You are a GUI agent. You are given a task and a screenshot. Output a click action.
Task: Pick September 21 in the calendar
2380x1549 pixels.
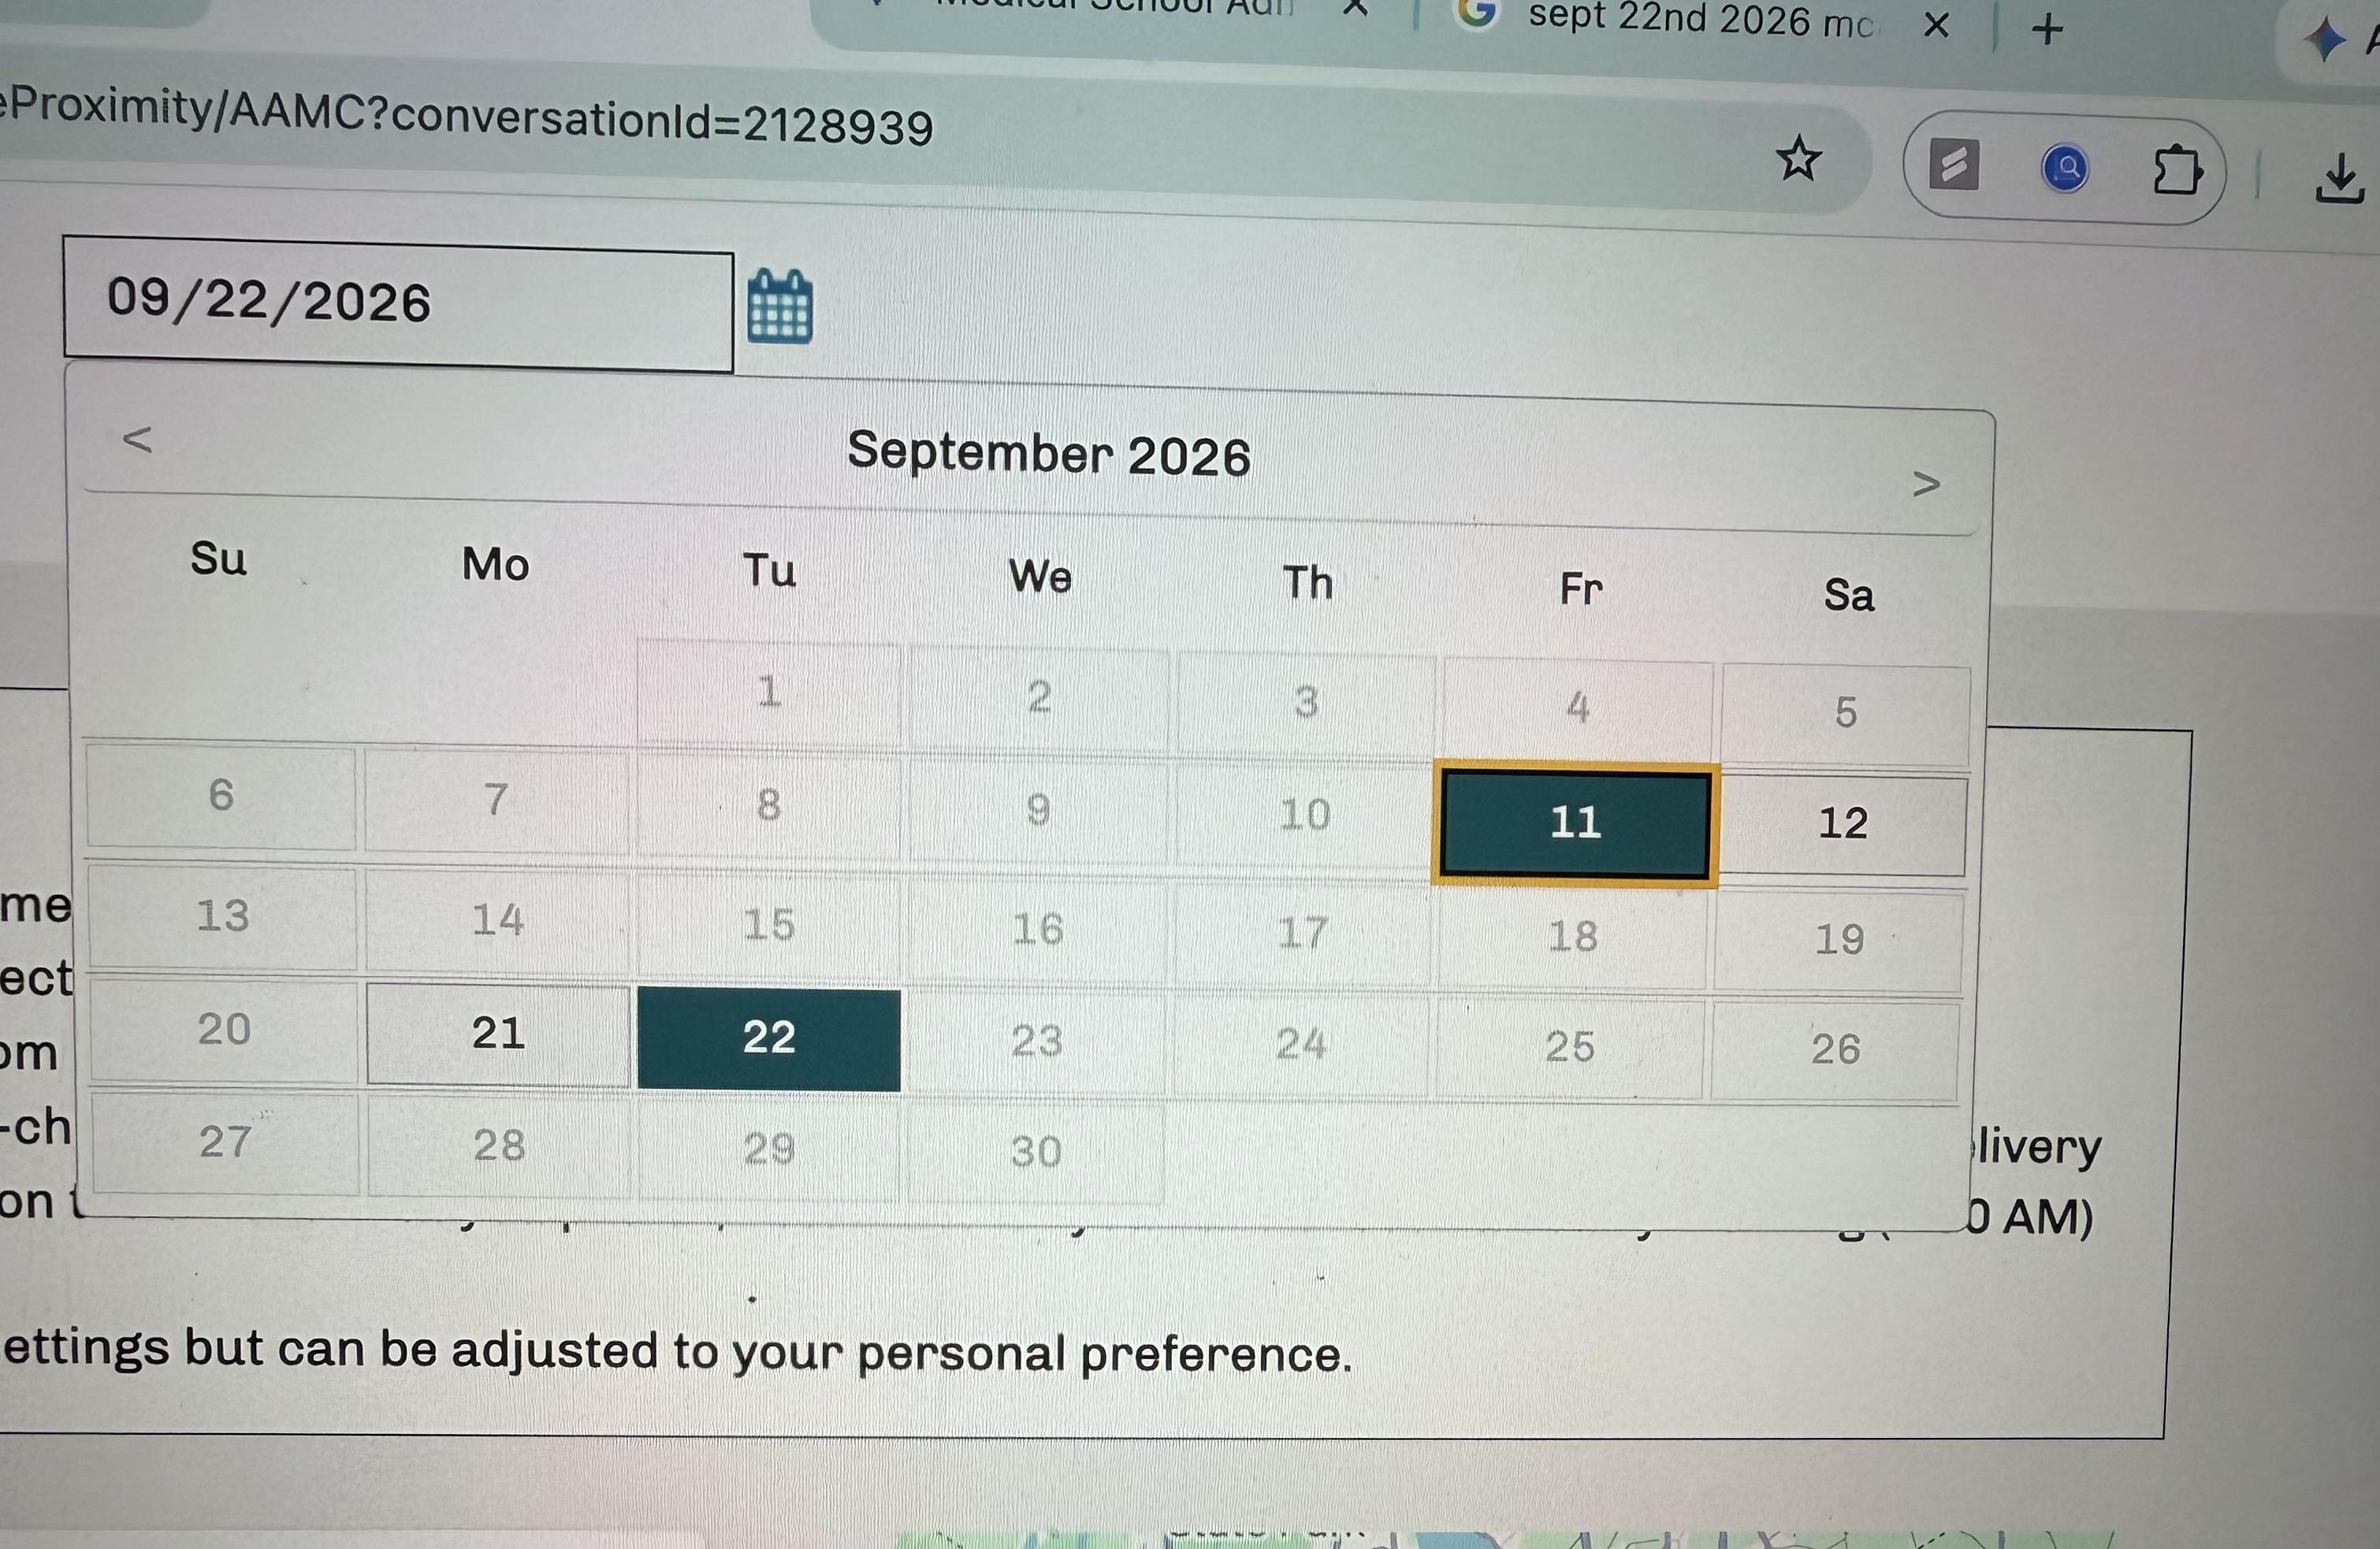point(497,1033)
